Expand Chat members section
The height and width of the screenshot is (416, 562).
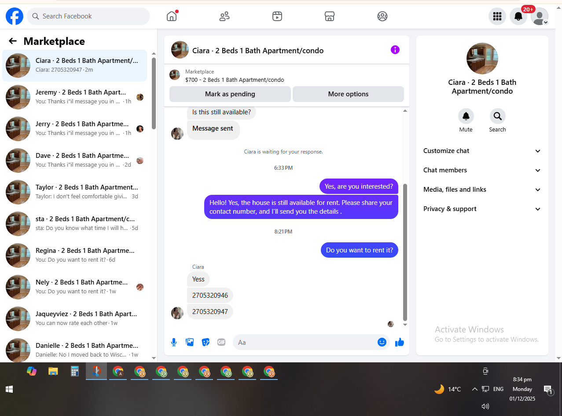click(x=482, y=170)
